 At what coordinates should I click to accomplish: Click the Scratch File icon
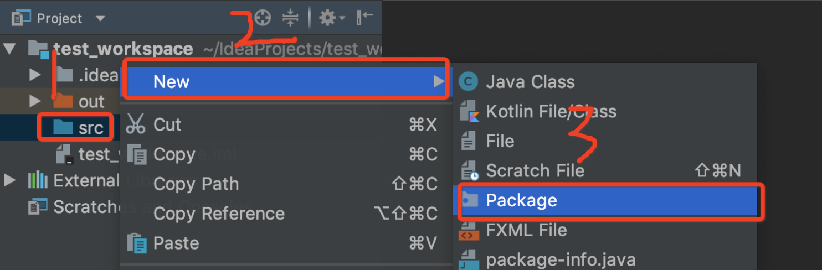[469, 170]
